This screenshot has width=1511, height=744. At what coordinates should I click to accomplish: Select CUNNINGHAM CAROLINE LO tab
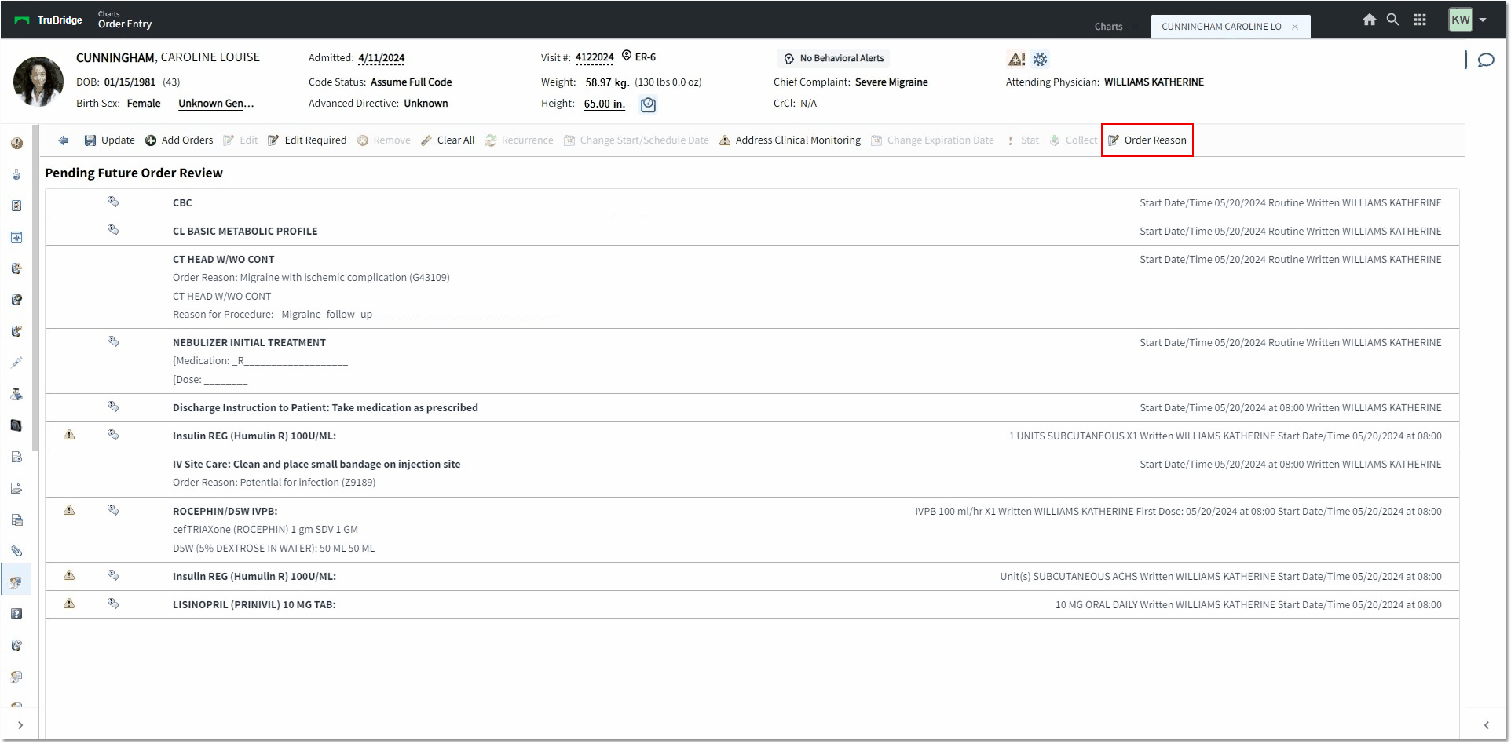(x=1220, y=27)
